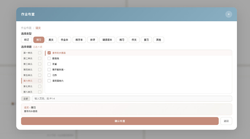Click the 返回 button

coord(226,121)
